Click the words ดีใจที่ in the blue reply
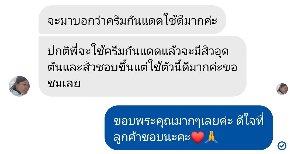291x154 pixels. click(x=250, y=120)
